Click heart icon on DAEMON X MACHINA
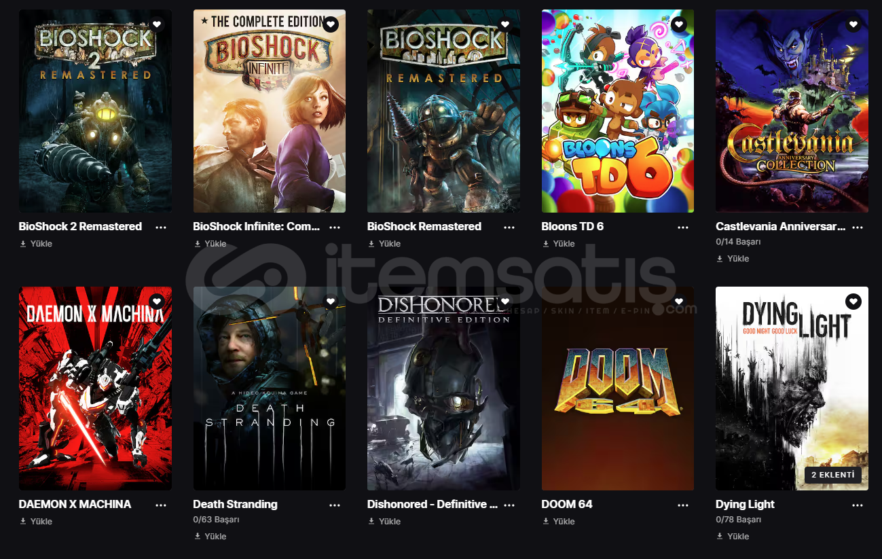882x559 pixels. [157, 301]
